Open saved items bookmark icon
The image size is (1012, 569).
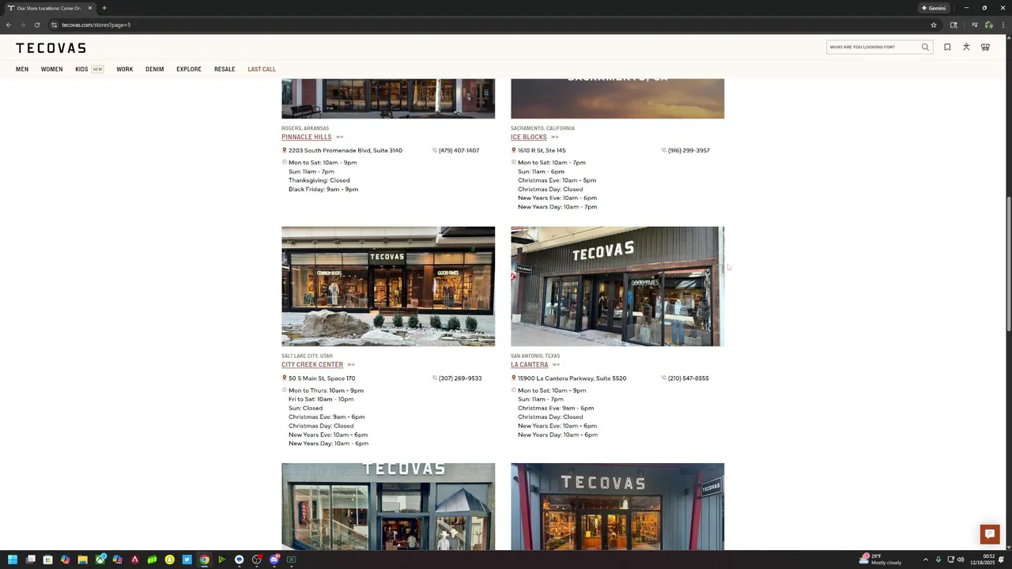point(947,47)
